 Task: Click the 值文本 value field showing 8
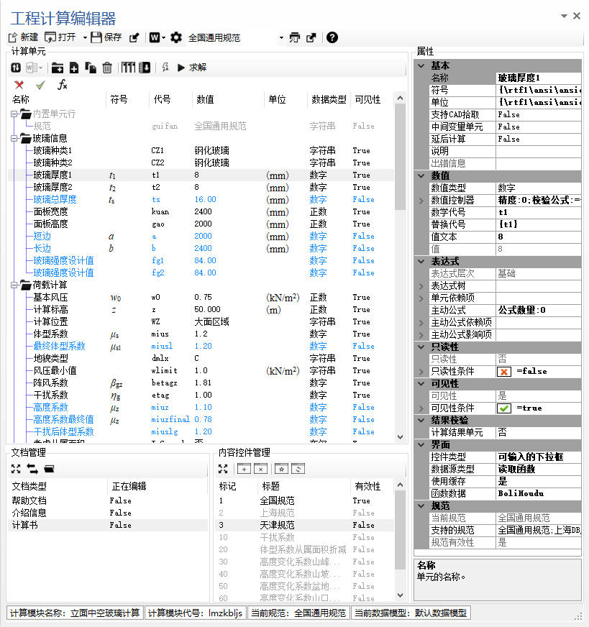538,237
